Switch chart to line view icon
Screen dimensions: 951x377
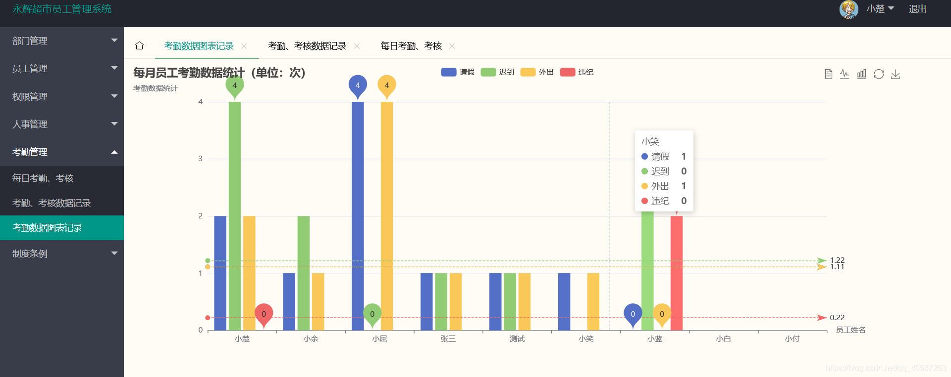tap(845, 74)
